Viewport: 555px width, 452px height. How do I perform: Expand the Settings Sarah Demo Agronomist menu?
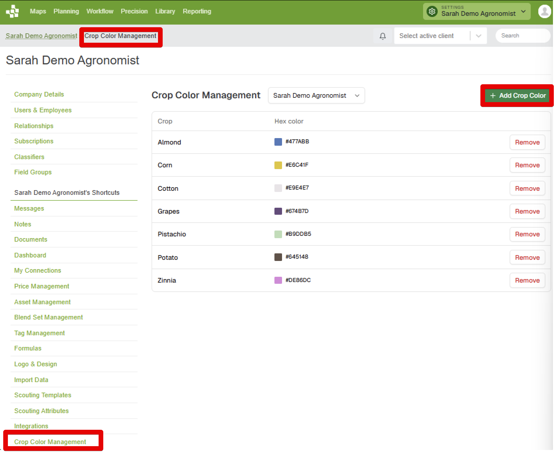point(476,11)
